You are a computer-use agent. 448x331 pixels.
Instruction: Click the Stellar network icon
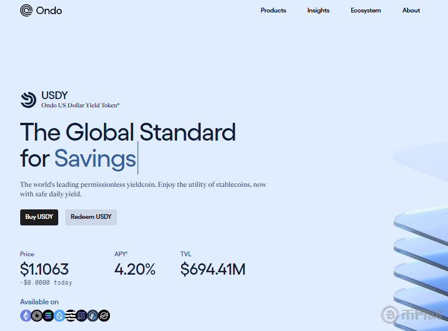coord(105,316)
